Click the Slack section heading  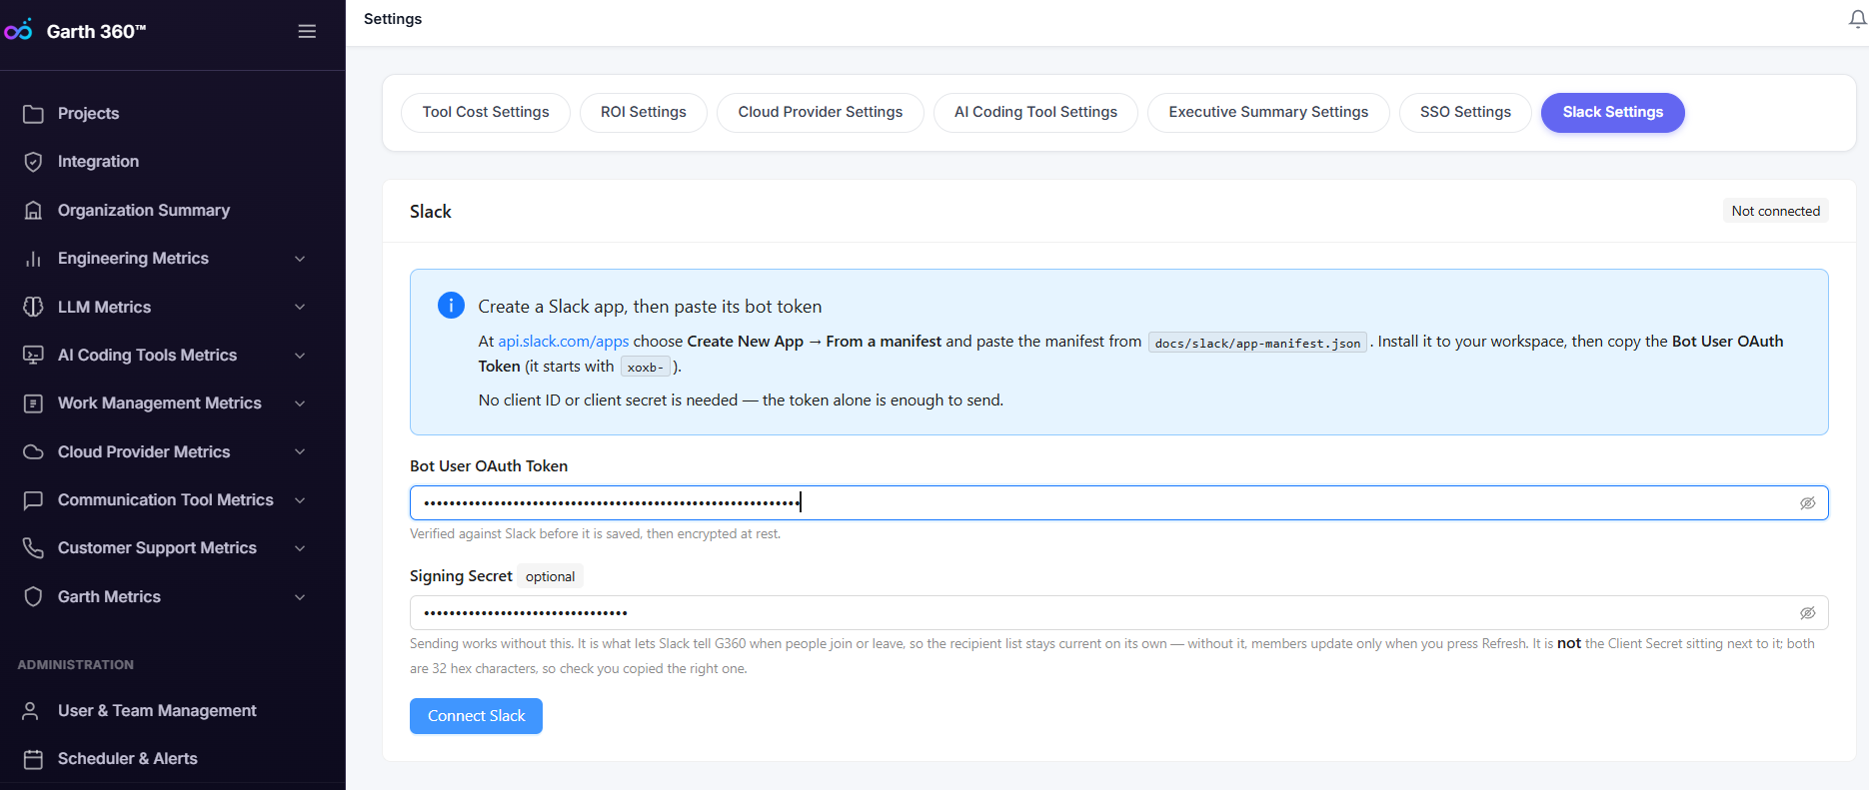pos(431,212)
